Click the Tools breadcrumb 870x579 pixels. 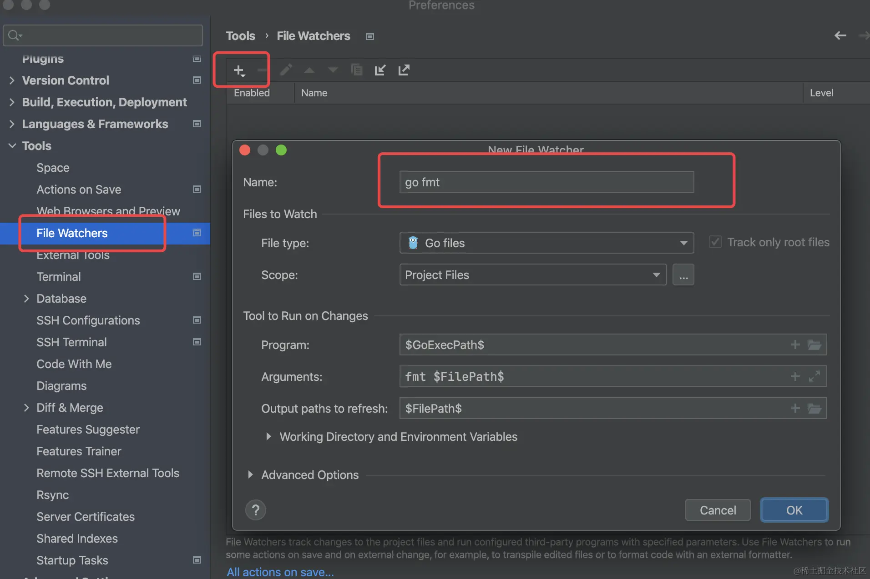click(x=241, y=36)
